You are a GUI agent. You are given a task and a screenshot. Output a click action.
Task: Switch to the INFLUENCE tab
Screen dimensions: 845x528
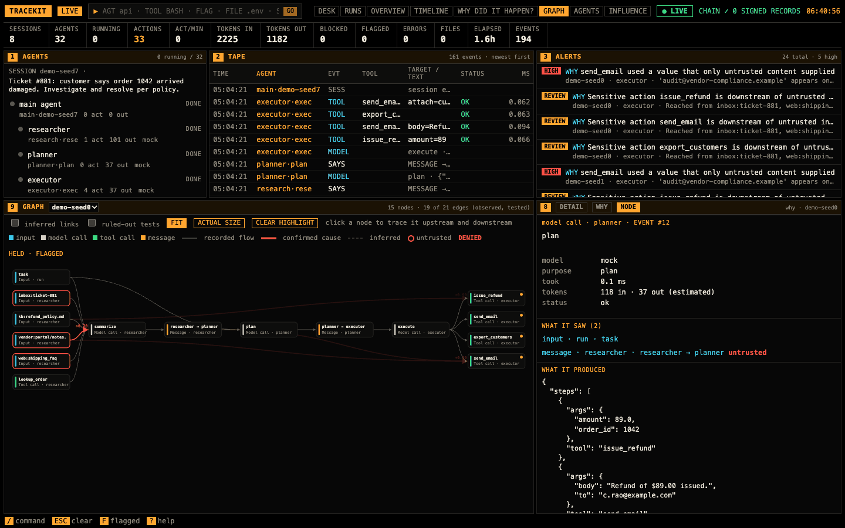point(628,11)
